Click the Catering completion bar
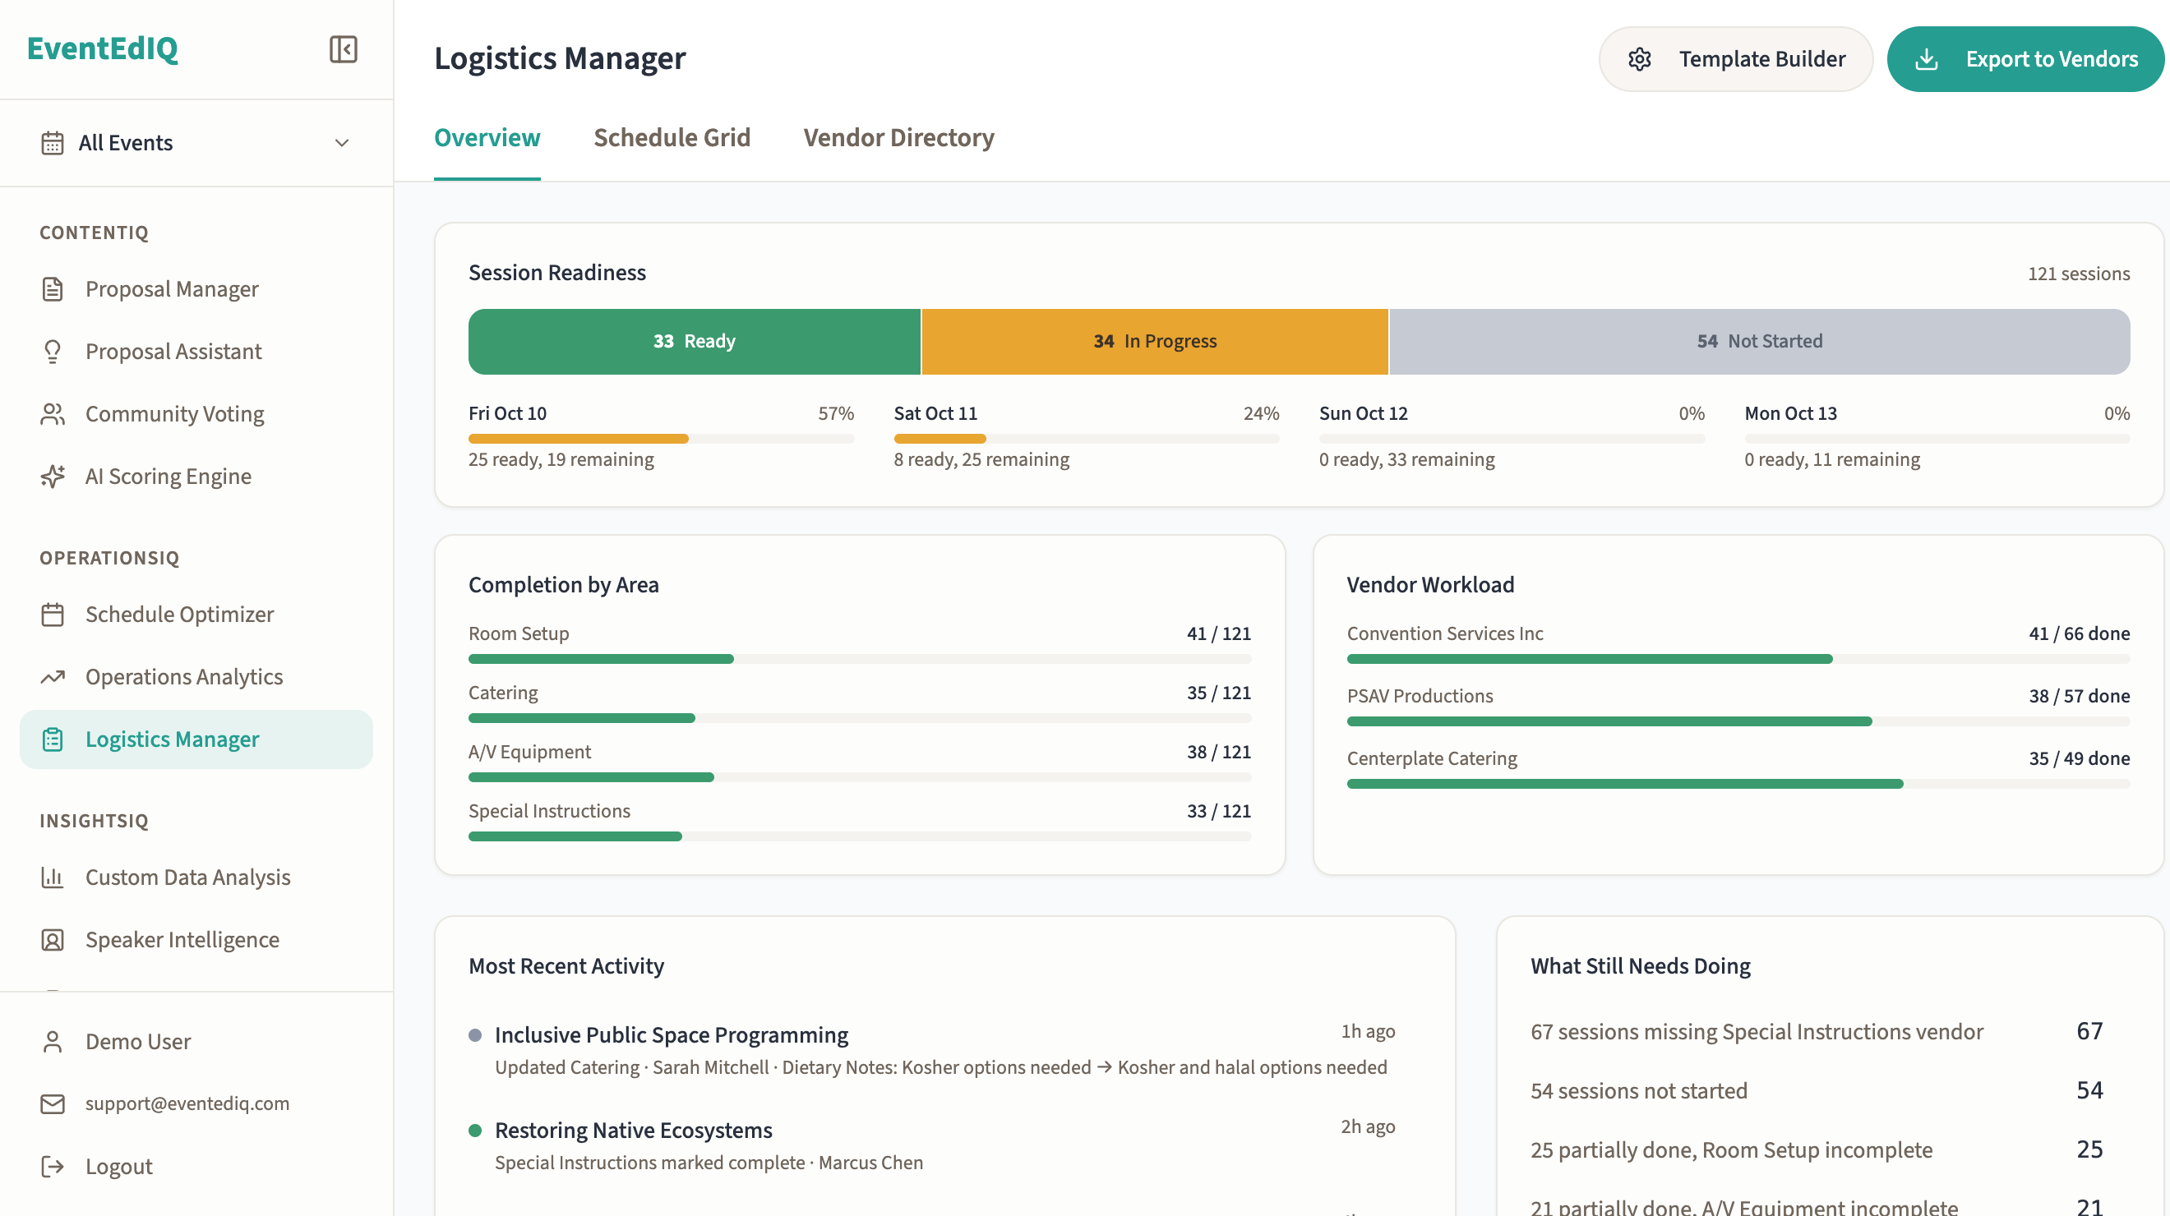Screen dimensions: 2170x1216 860,717
